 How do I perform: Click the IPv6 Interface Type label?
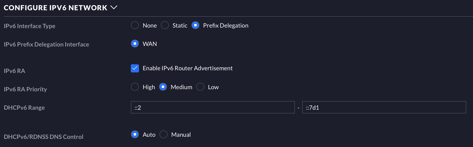pos(29,26)
